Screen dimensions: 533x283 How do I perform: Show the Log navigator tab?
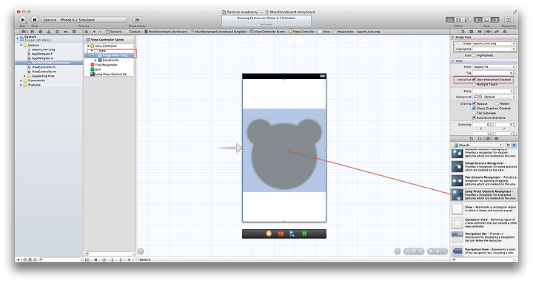(75, 32)
